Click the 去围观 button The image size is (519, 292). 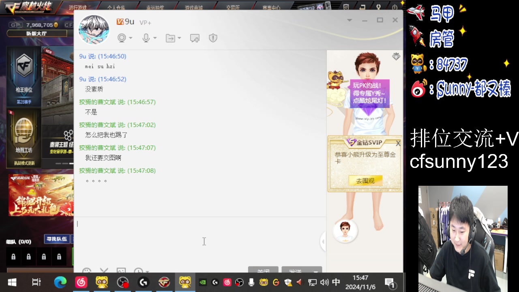click(x=365, y=181)
